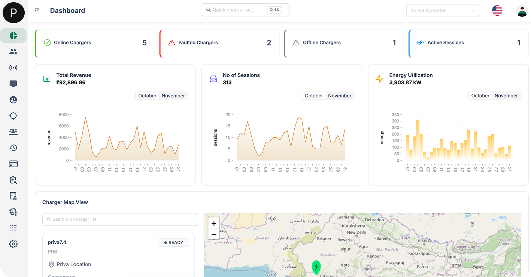Select the Dashboard heading tab
The height and width of the screenshot is (277, 531).
(x=67, y=10)
